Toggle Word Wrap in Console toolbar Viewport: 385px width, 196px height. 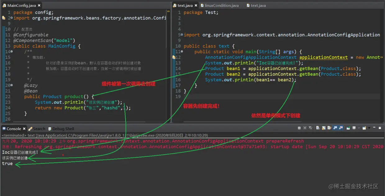[329, 128]
